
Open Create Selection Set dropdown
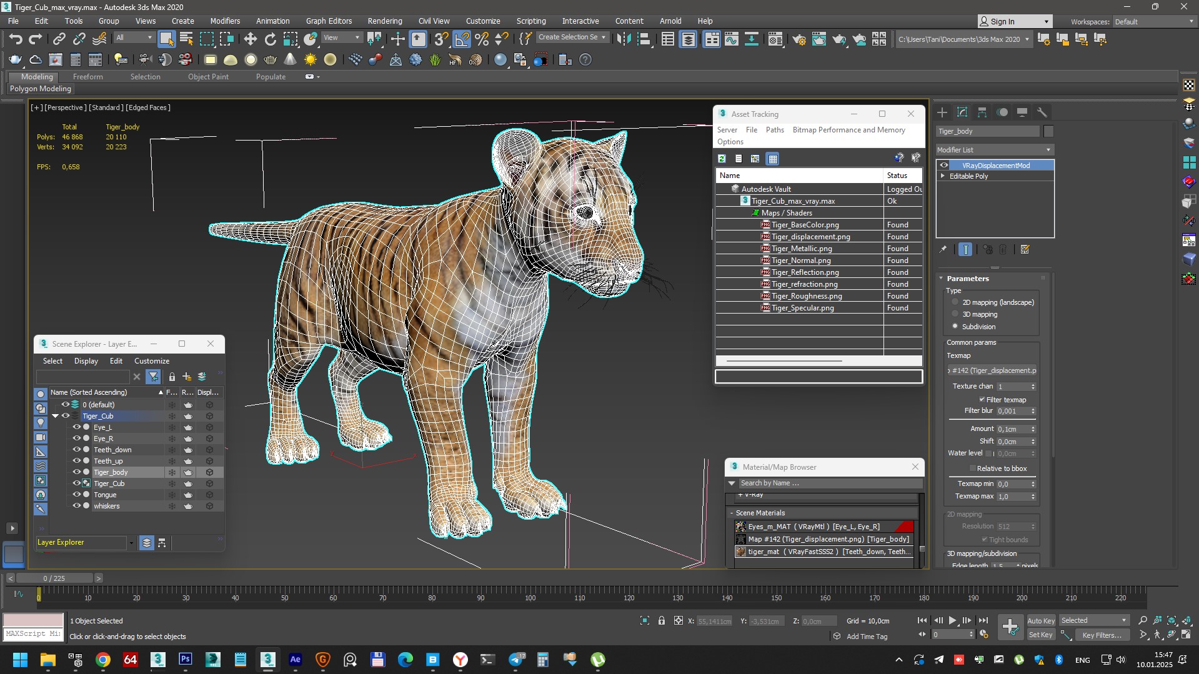(x=572, y=37)
